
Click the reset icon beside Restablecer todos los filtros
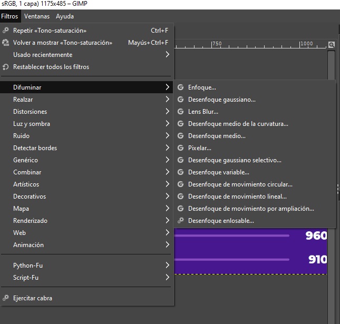pyautogui.click(x=6, y=67)
